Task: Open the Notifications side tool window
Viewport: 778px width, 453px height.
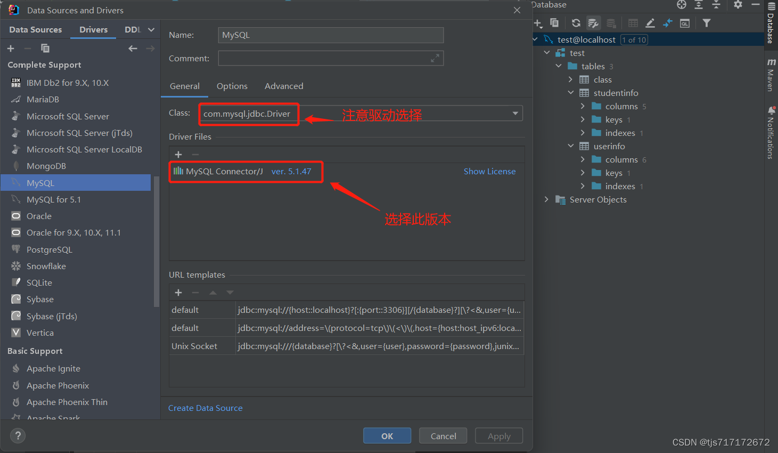Action: [771, 132]
